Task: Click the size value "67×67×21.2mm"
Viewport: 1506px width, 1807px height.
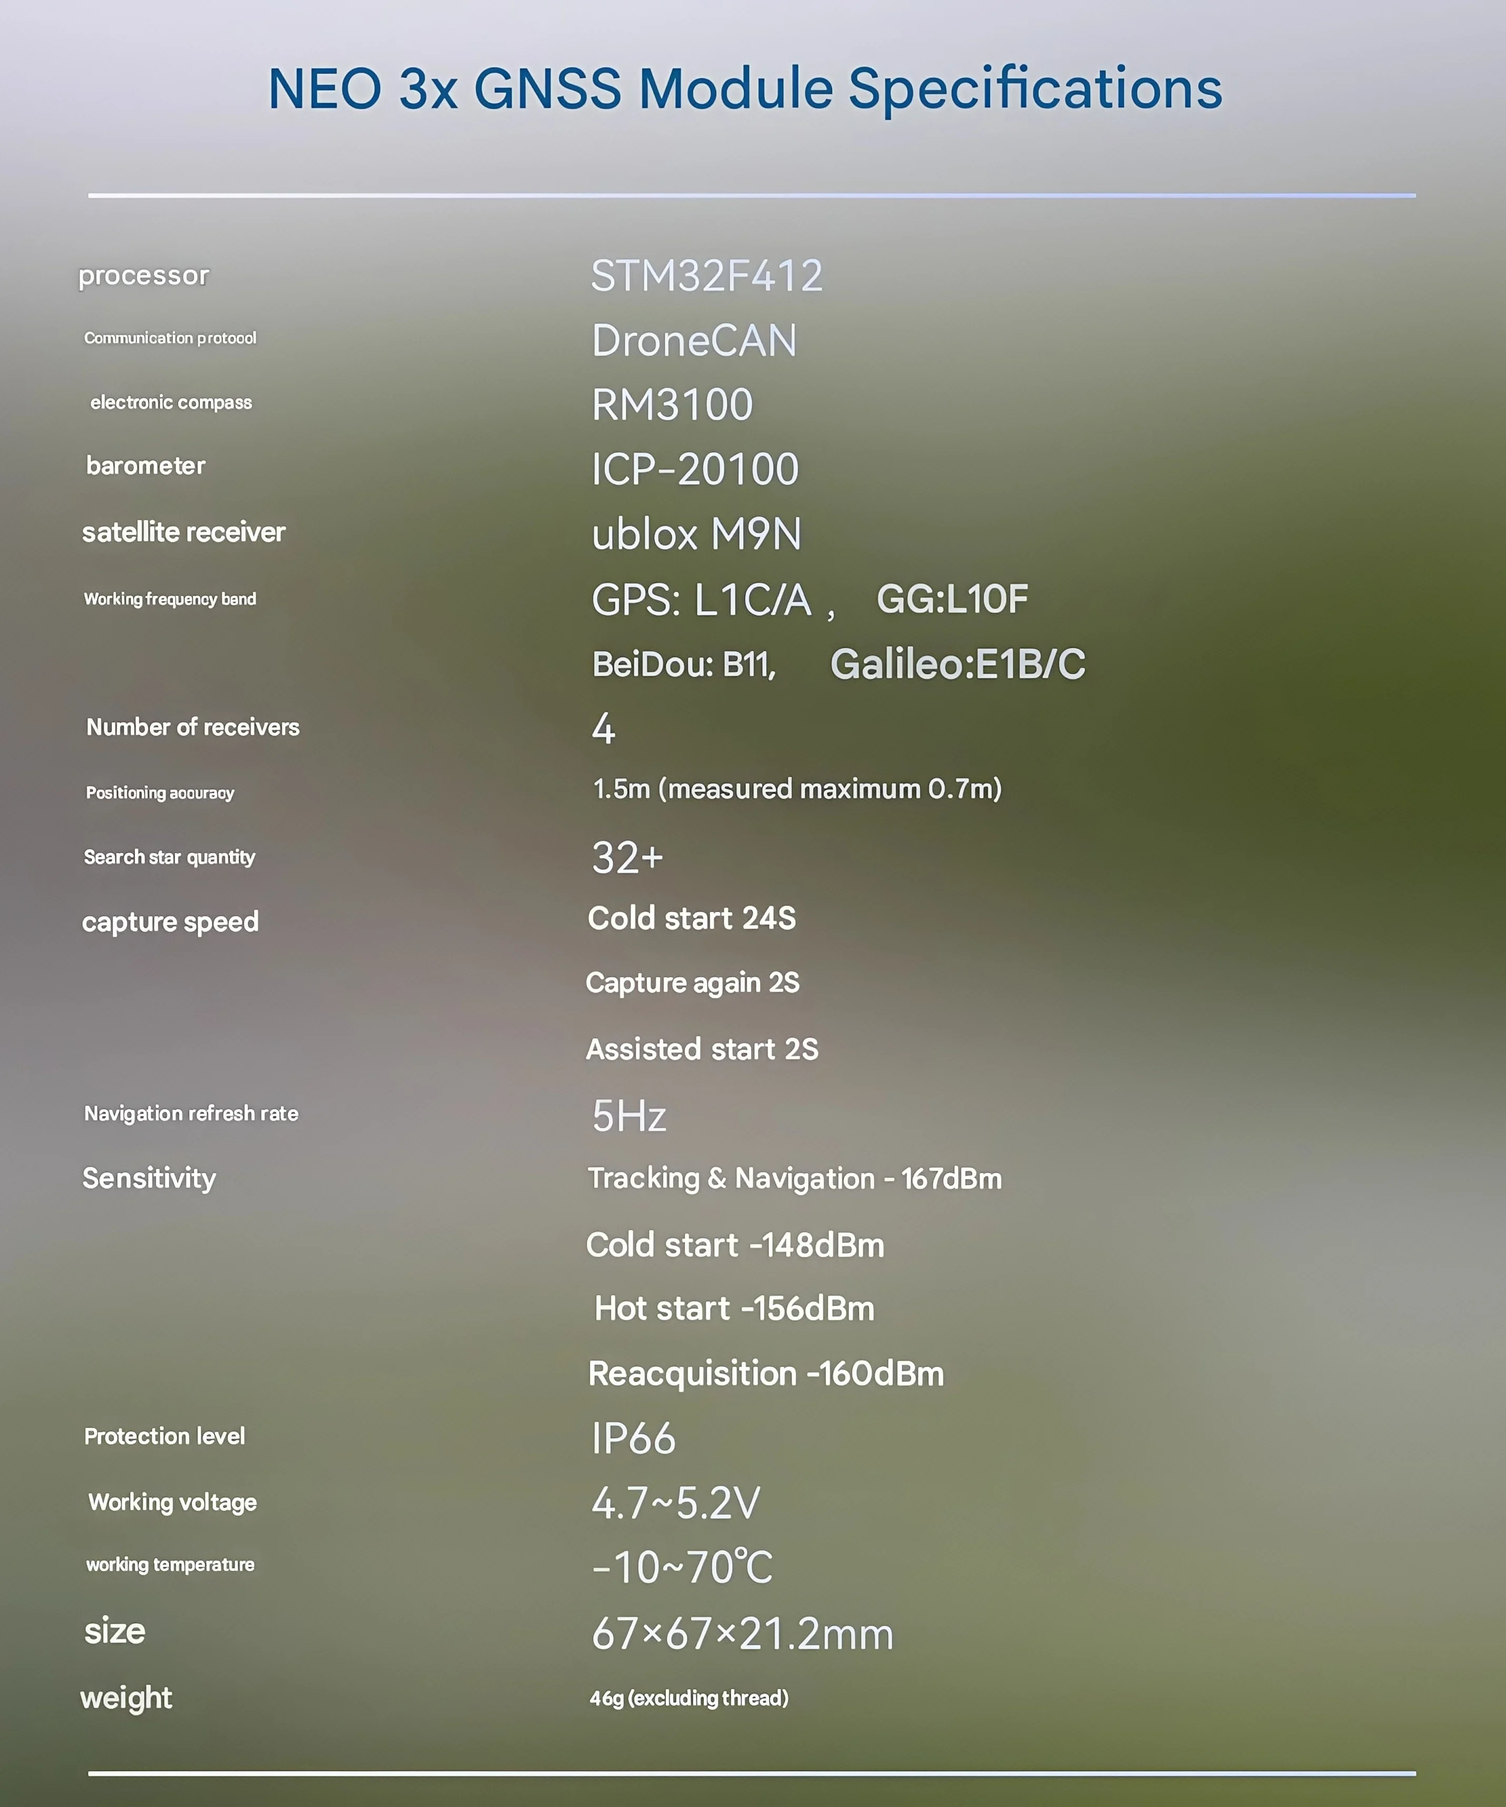Action: (x=742, y=1633)
